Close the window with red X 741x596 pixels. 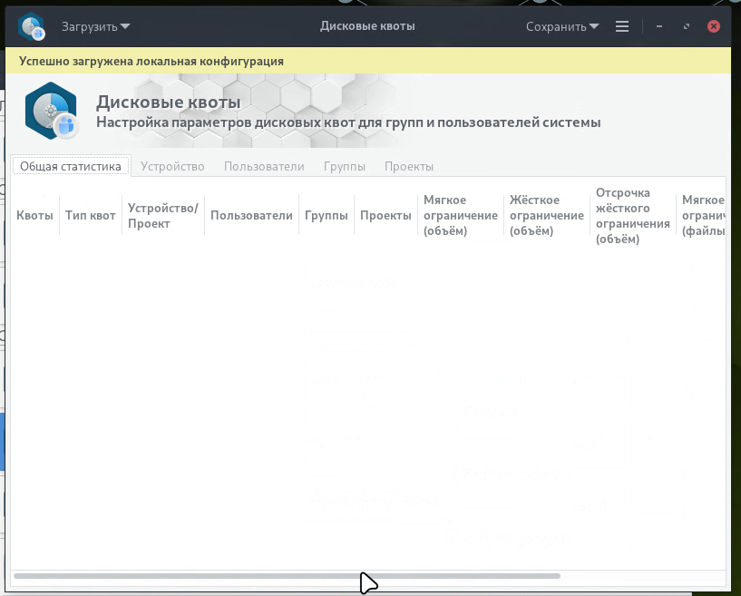[x=714, y=26]
